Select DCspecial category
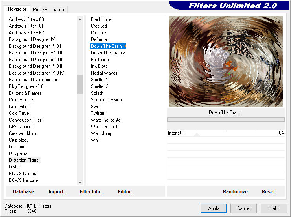The height and width of the screenshot is (217, 291). 18,153
